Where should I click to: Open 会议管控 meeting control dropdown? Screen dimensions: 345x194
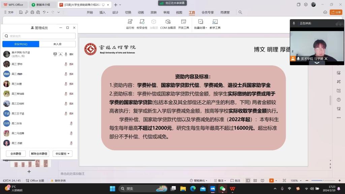pos(63,154)
